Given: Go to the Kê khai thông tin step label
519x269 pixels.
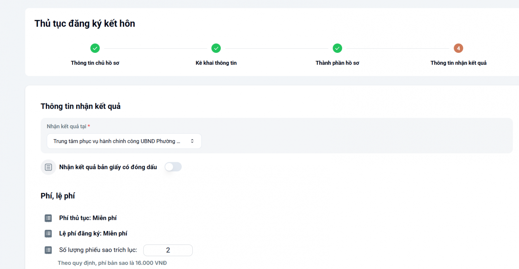Looking at the screenshot, I should pos(216,63).
